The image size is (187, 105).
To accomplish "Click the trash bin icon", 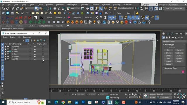I will click(x=63, y=22).
